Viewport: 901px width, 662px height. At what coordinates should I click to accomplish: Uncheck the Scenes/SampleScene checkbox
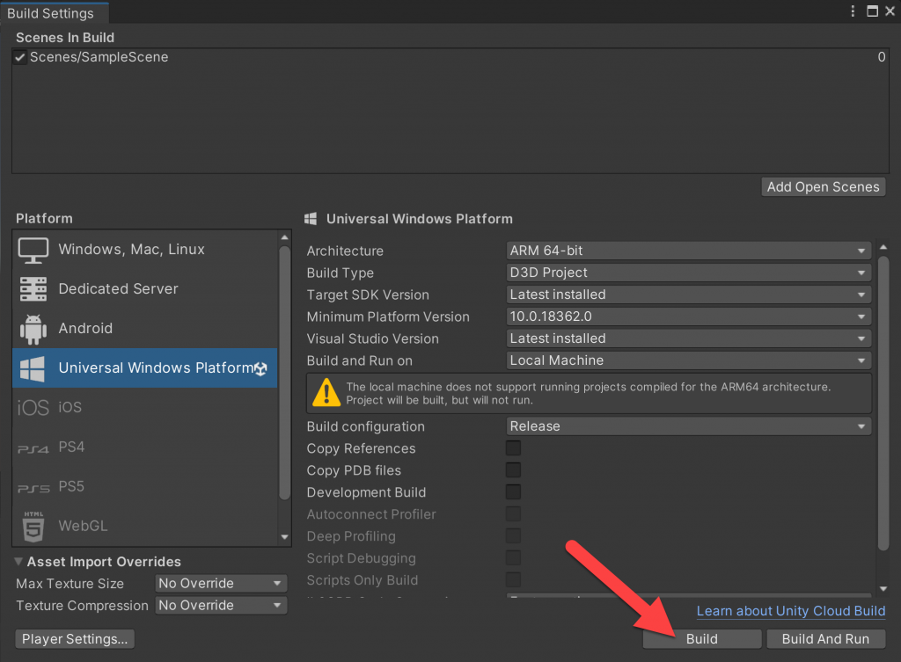[20, 57]
